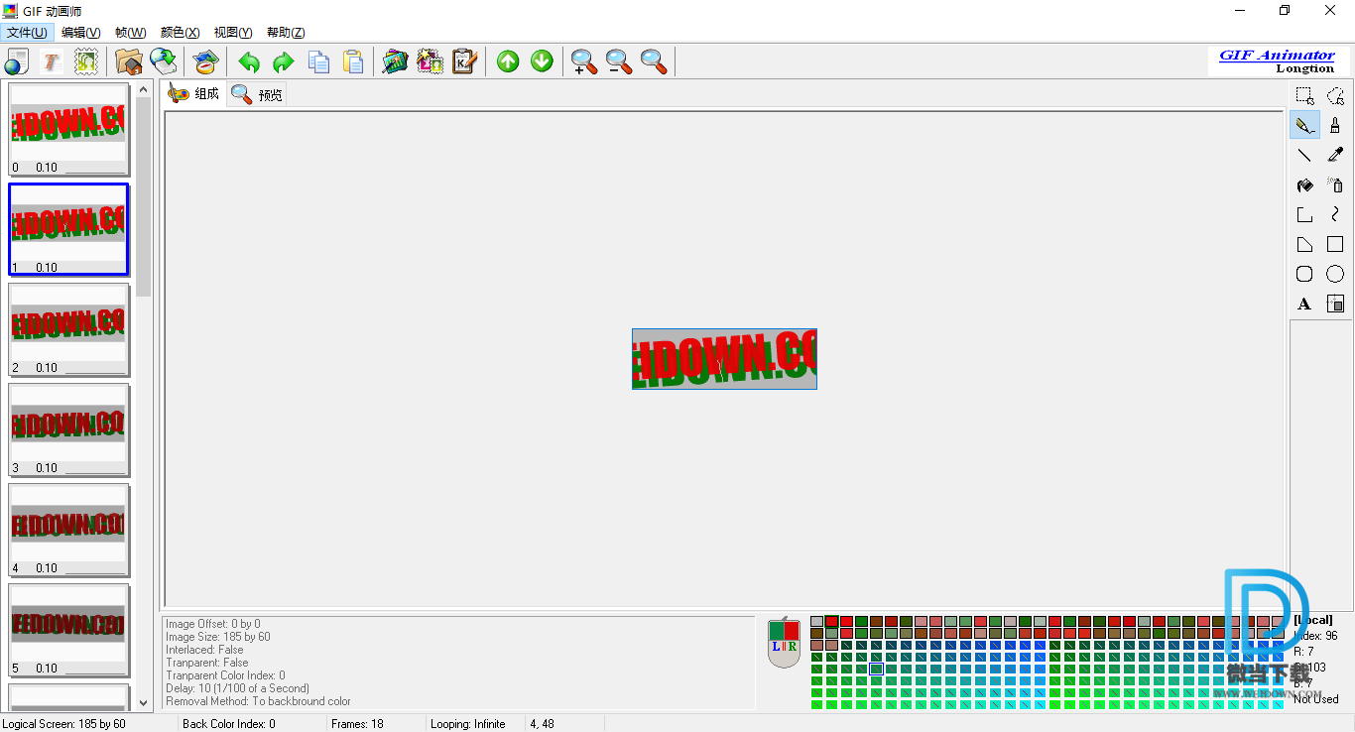Click the zoom out magnifier
This screenshot has height=732, width=1355.
point(619,61)
